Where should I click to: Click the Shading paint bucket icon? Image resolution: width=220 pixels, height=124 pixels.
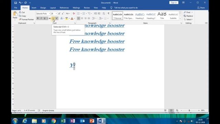100,18
